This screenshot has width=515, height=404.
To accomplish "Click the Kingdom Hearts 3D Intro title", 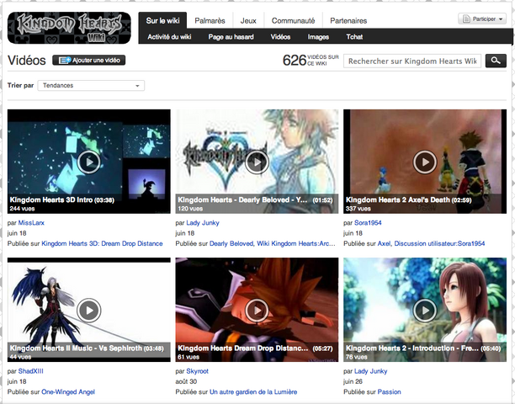I will click(x=51, y=199).
